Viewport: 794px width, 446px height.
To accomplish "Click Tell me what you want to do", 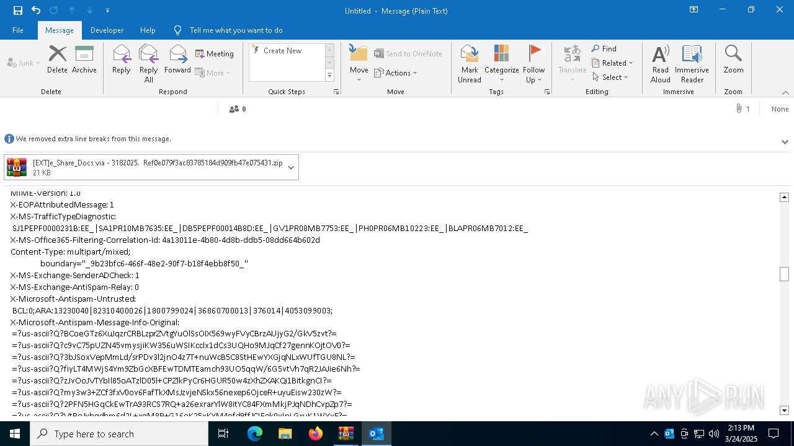I will click(x=236, y=30).
